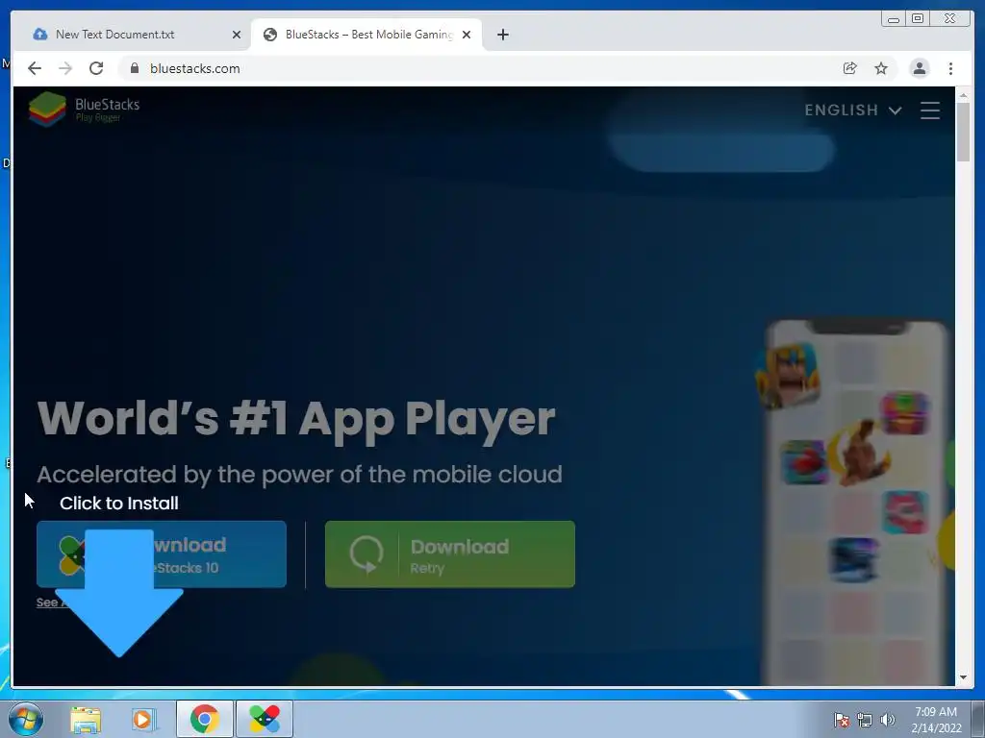The image size is (985, 738).
Task: Maximize the Chrome window
Action: coord(917,19)
